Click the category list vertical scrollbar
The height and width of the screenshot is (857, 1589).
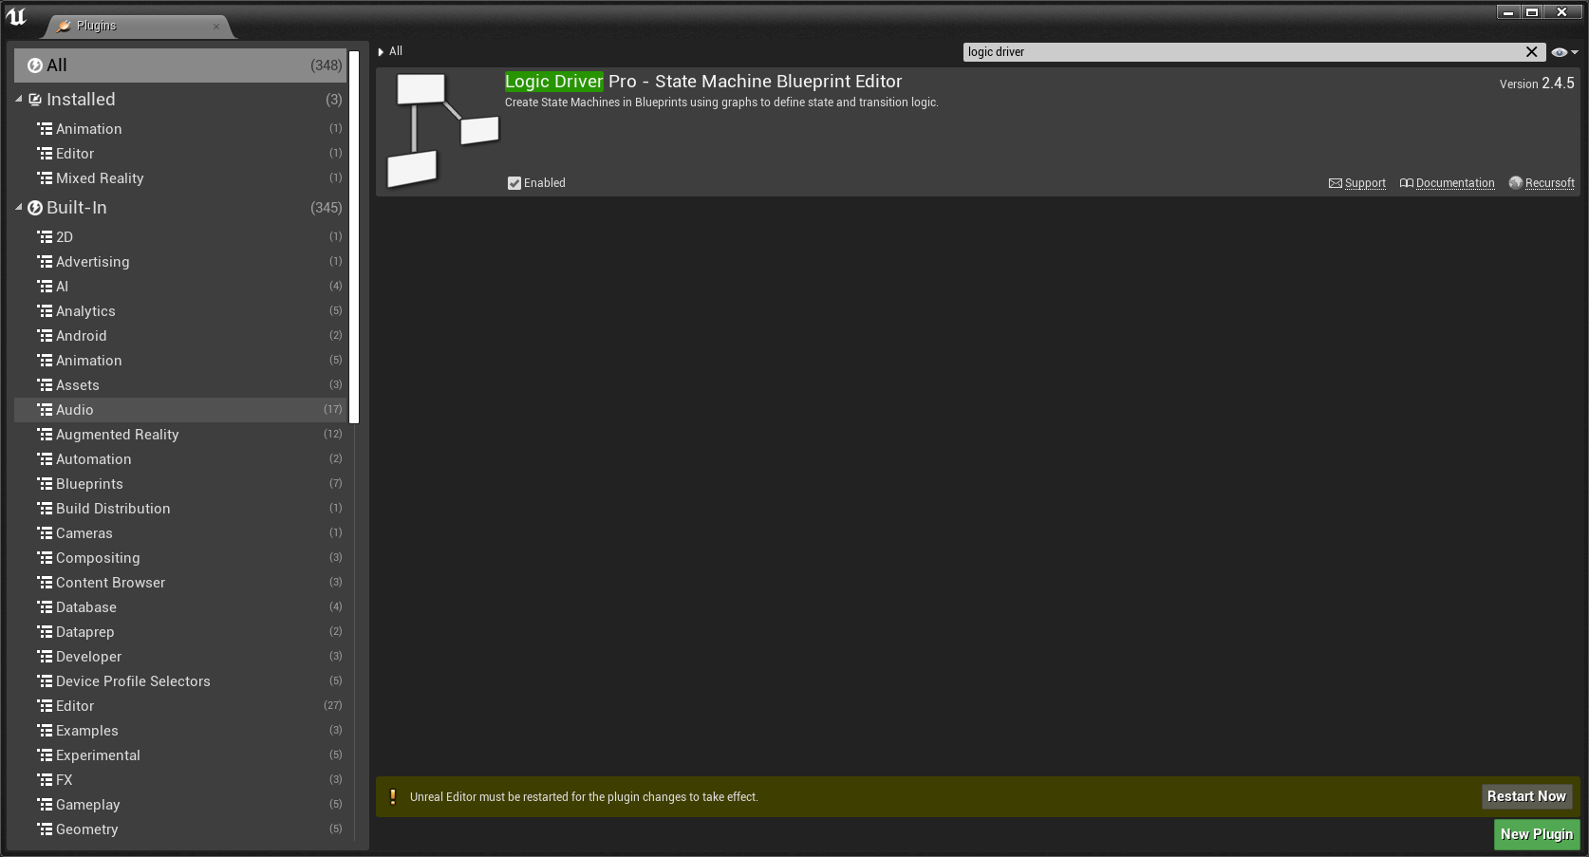[x=354, y=237]
